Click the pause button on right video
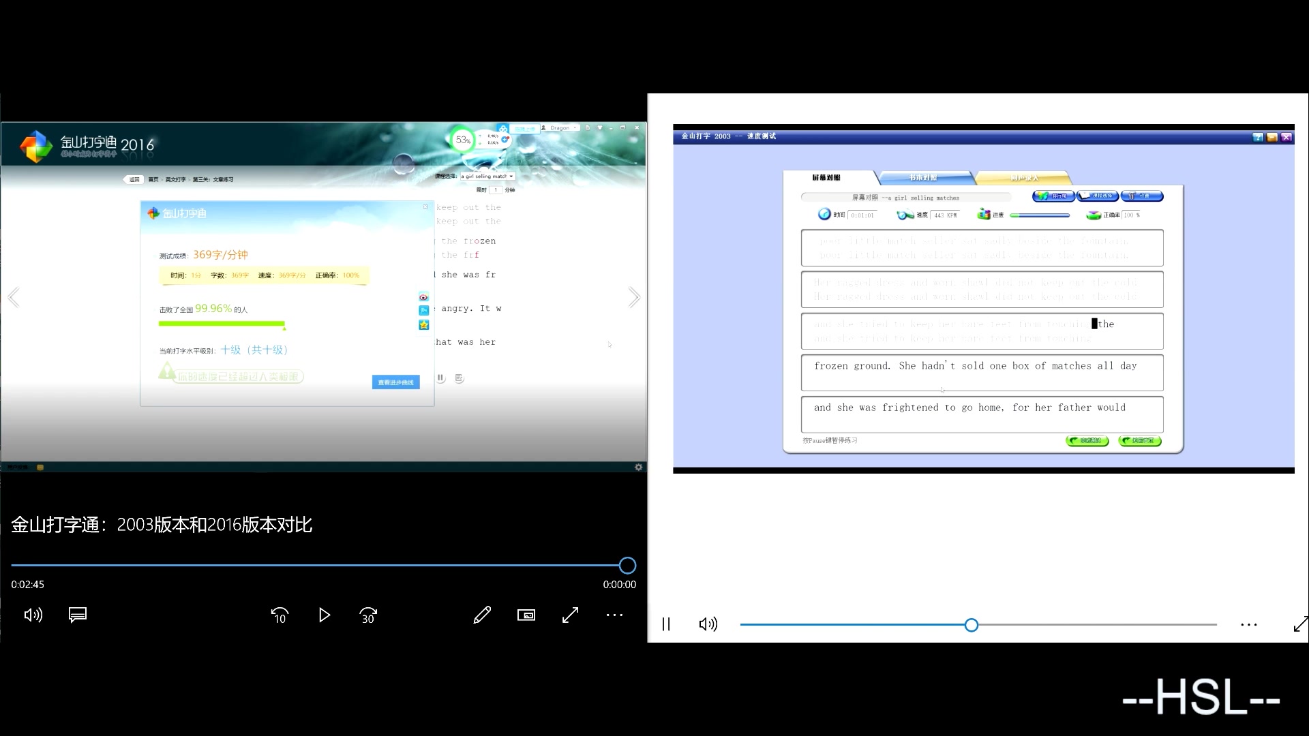Viewport: 1309px width, 736px height. point(665,624)
